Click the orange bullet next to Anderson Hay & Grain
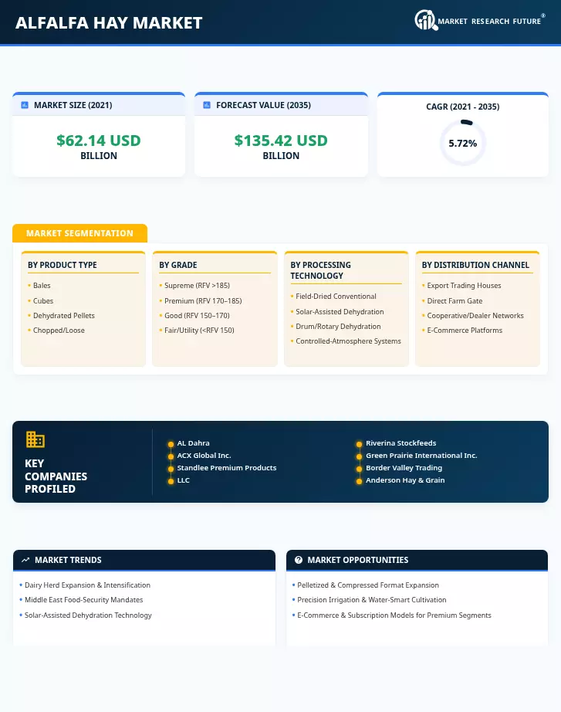The width and height of the screenshot is (561, 712). point(359,481)
